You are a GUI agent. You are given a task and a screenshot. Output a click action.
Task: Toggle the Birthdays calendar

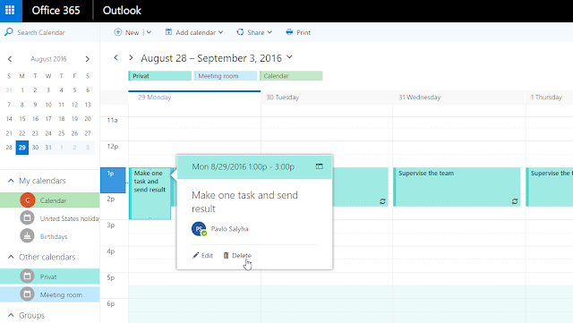[50, 236]
